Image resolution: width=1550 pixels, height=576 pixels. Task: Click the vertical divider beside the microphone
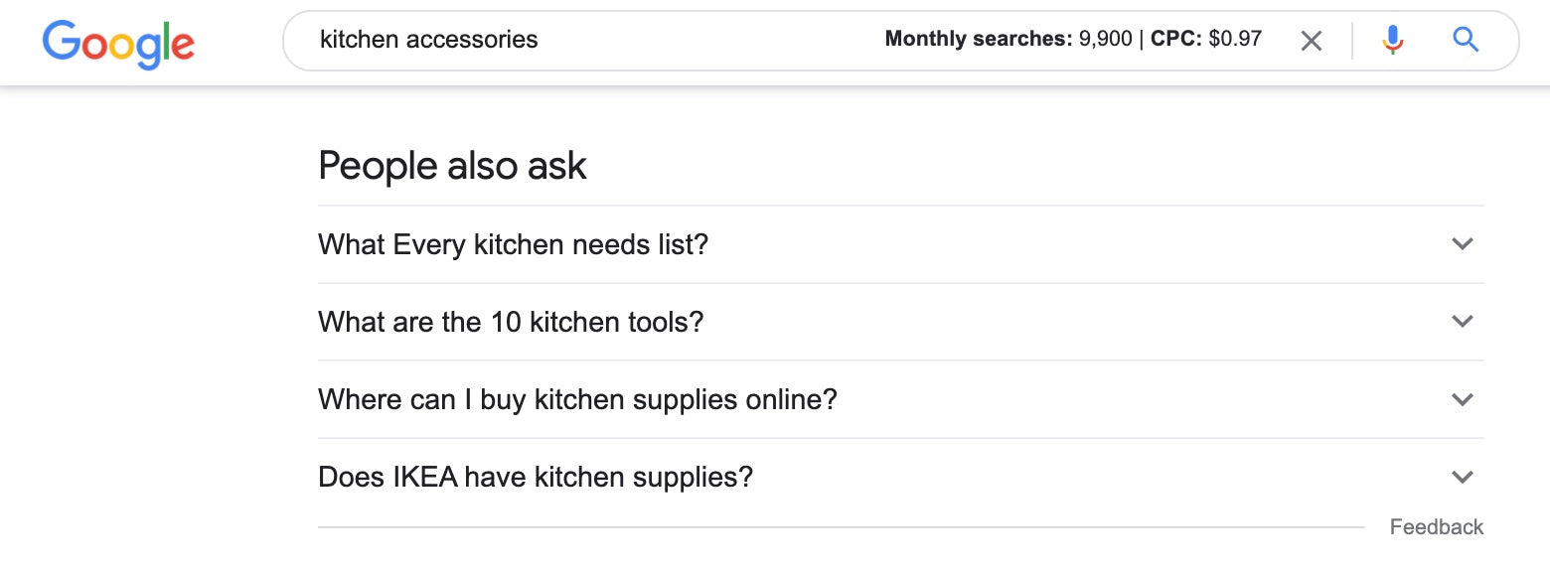pyautogui.click(x=1352, y=41)
